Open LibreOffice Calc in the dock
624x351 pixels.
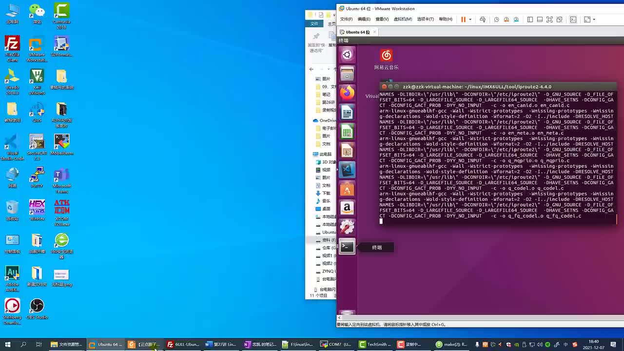click(347, 131)
